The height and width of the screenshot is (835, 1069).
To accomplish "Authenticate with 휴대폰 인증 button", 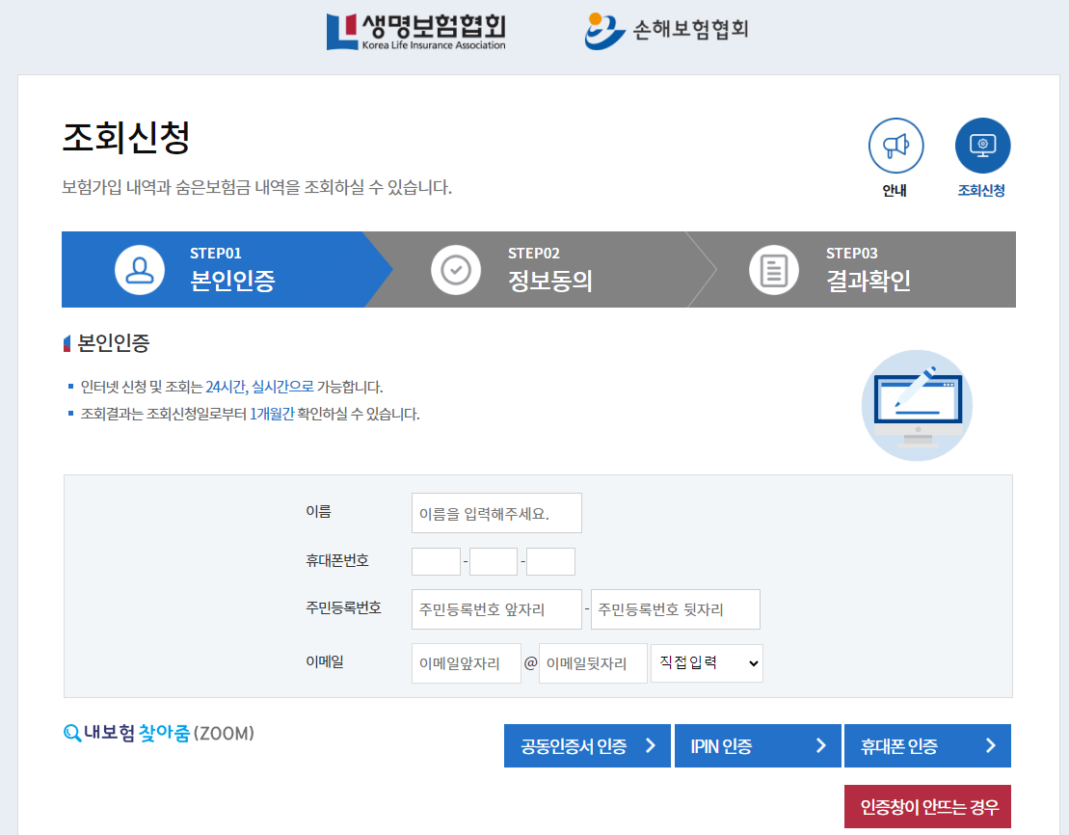I will [x=927, y=745].
